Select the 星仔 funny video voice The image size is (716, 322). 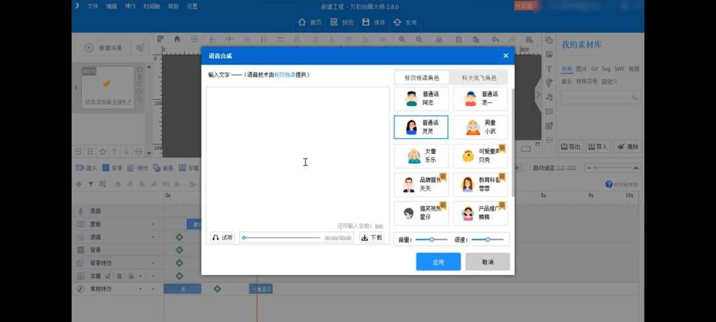(x=421, y=213)
